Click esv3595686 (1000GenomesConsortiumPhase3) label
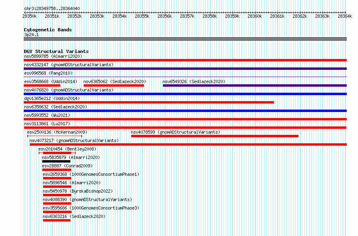 tap(91, 208)
